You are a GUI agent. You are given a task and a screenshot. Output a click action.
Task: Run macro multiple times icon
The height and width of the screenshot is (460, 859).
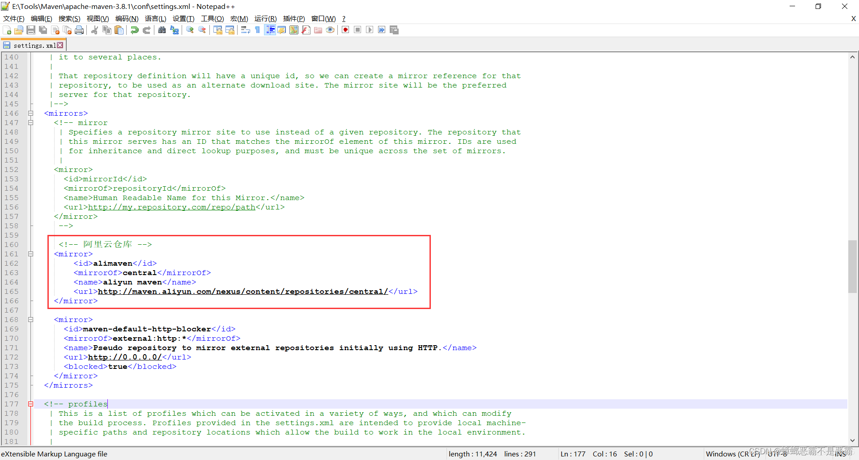[382, 30]
